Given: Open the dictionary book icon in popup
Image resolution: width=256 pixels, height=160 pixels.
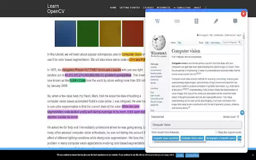Looking at the screenshot, I should coord(196,21).
